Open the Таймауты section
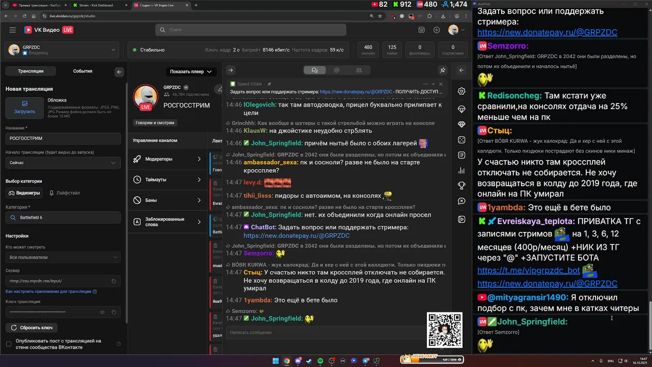Screen dimensions: 652x367 pyautogui.click(x=168, y=179)
